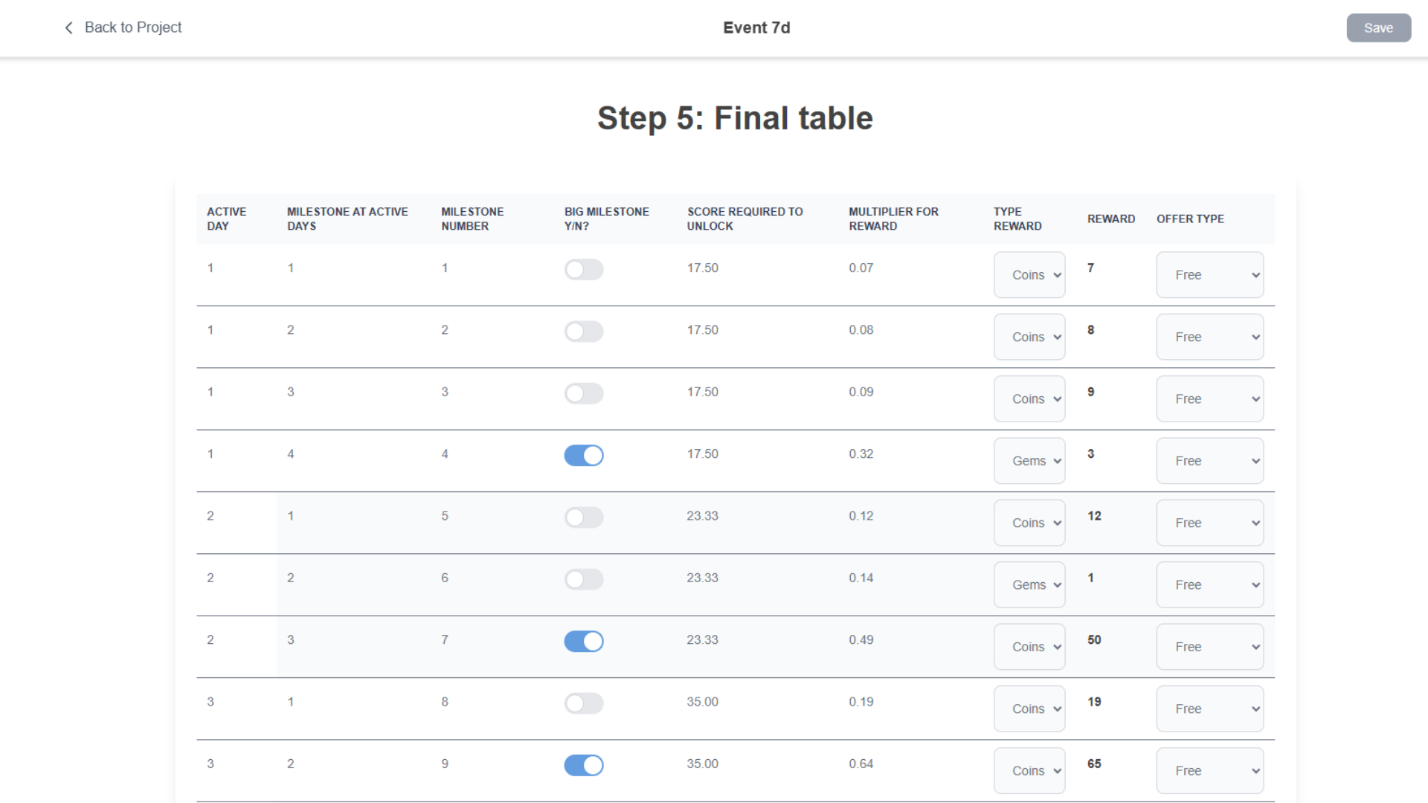Enable the big milestone toggle for milestone 1

(x=584, y=269)
